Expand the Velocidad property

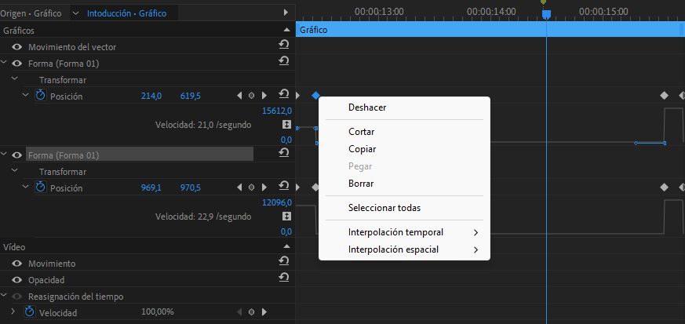[x=14, y=312]
